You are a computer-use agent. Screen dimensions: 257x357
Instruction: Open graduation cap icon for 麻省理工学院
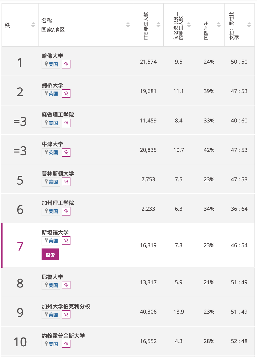pyautogui.click(x=66, y=123)
